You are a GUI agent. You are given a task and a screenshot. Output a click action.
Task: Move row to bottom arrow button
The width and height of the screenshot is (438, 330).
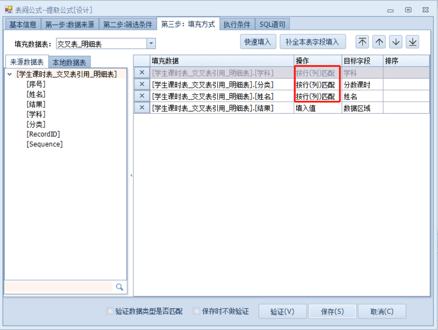coord(413,42)
